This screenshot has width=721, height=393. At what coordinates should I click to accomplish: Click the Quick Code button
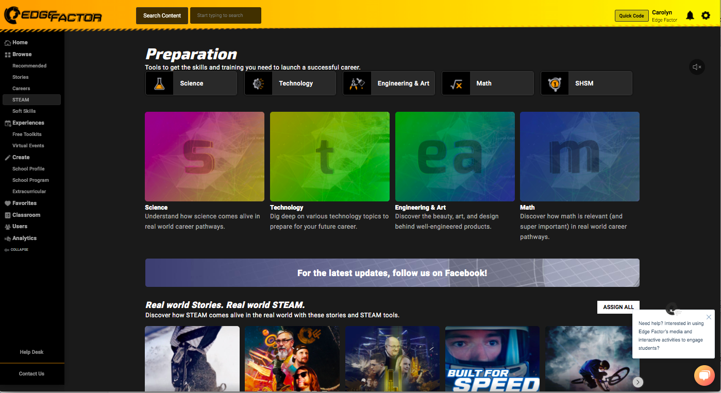tap(631, 16)
